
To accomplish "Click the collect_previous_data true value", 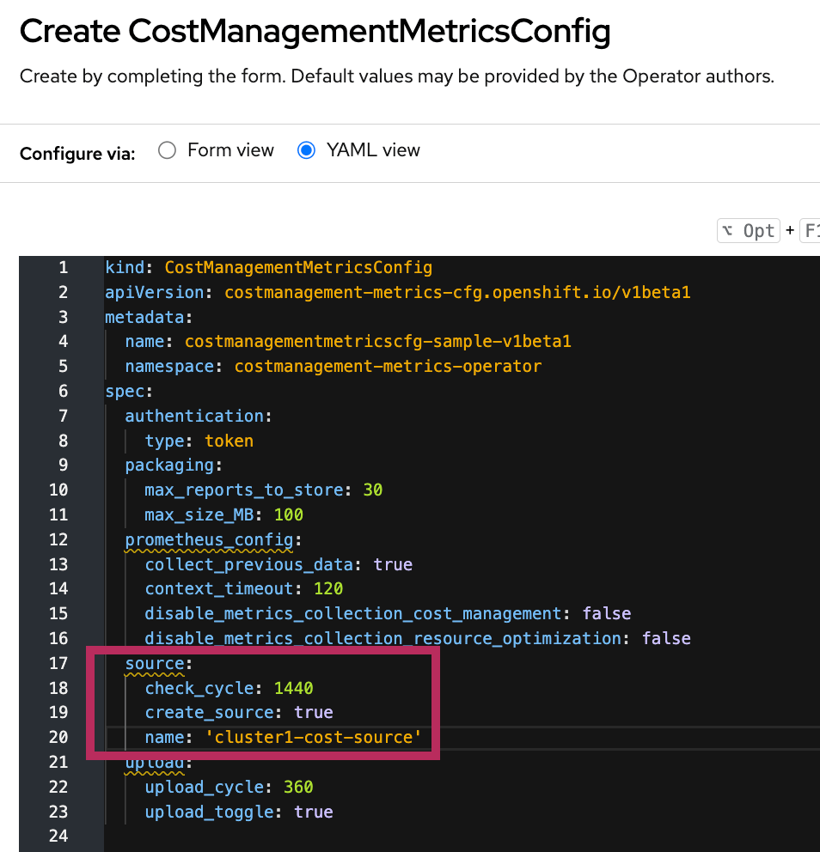I will coord(393,565).
